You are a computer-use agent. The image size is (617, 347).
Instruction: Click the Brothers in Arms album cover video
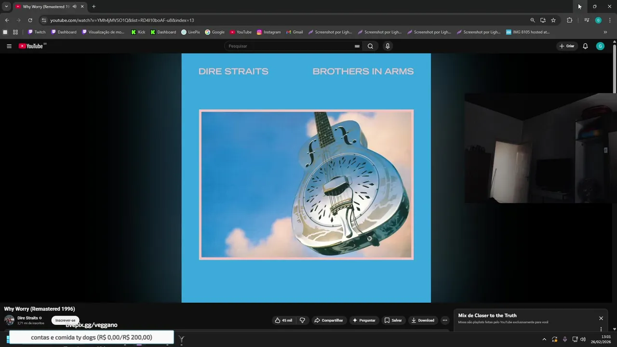tap(306, 178)
